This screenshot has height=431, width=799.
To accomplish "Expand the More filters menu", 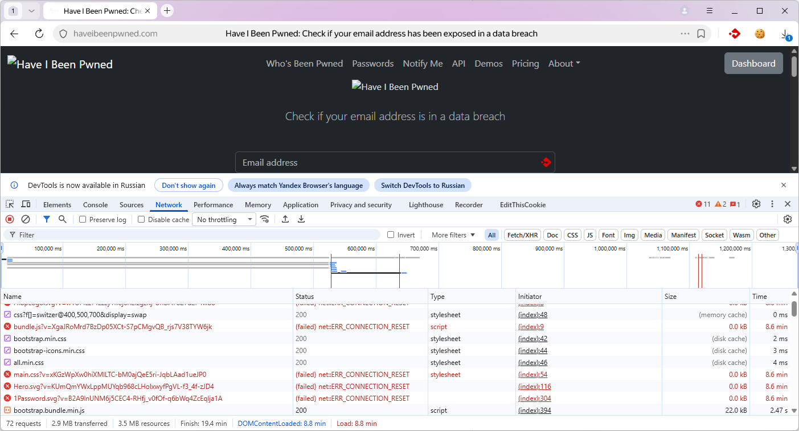I will [453, 235].
